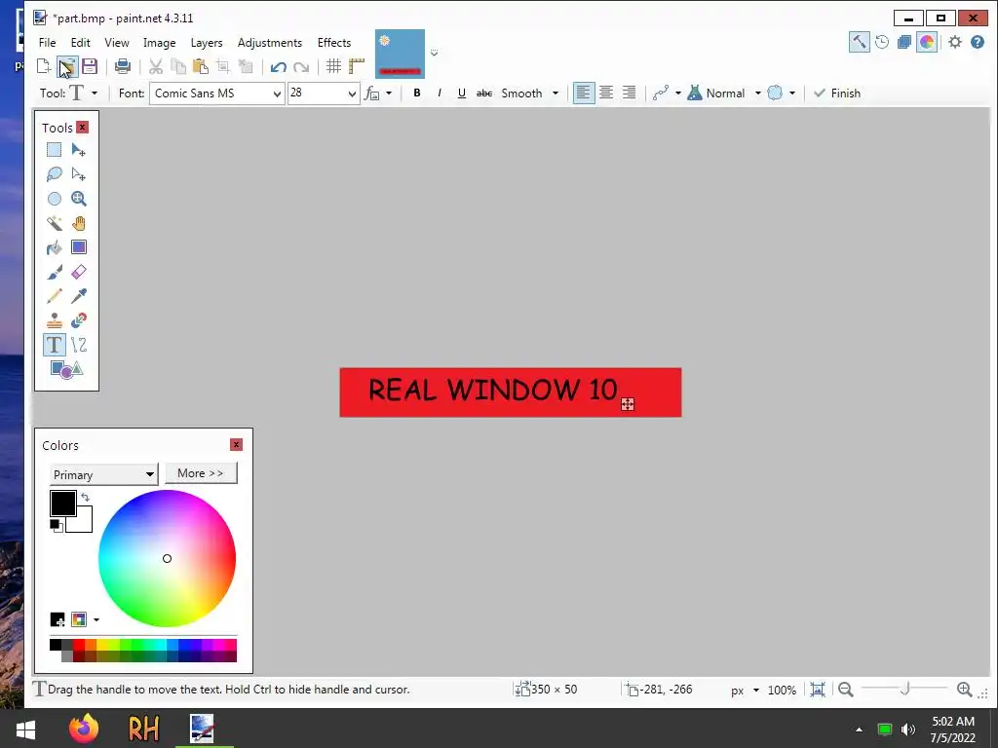Select the Gradient tool
This screenshot has width=998, height=748.
click(x=78, y=247)
